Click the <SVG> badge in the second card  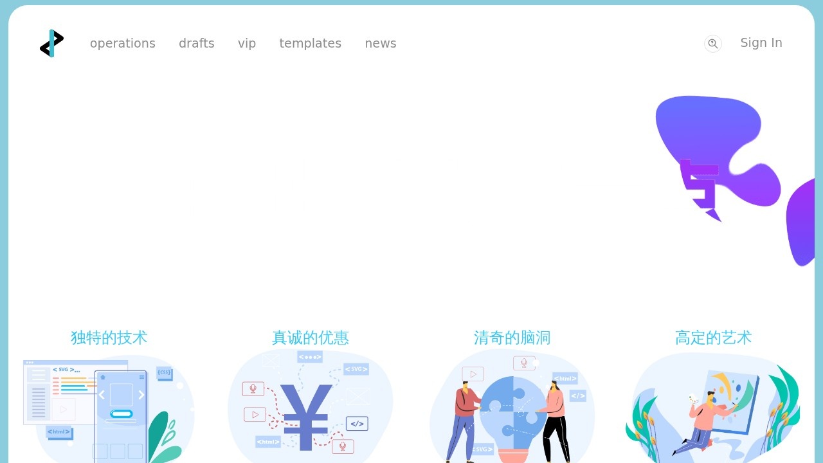click(x=356, y=369)
